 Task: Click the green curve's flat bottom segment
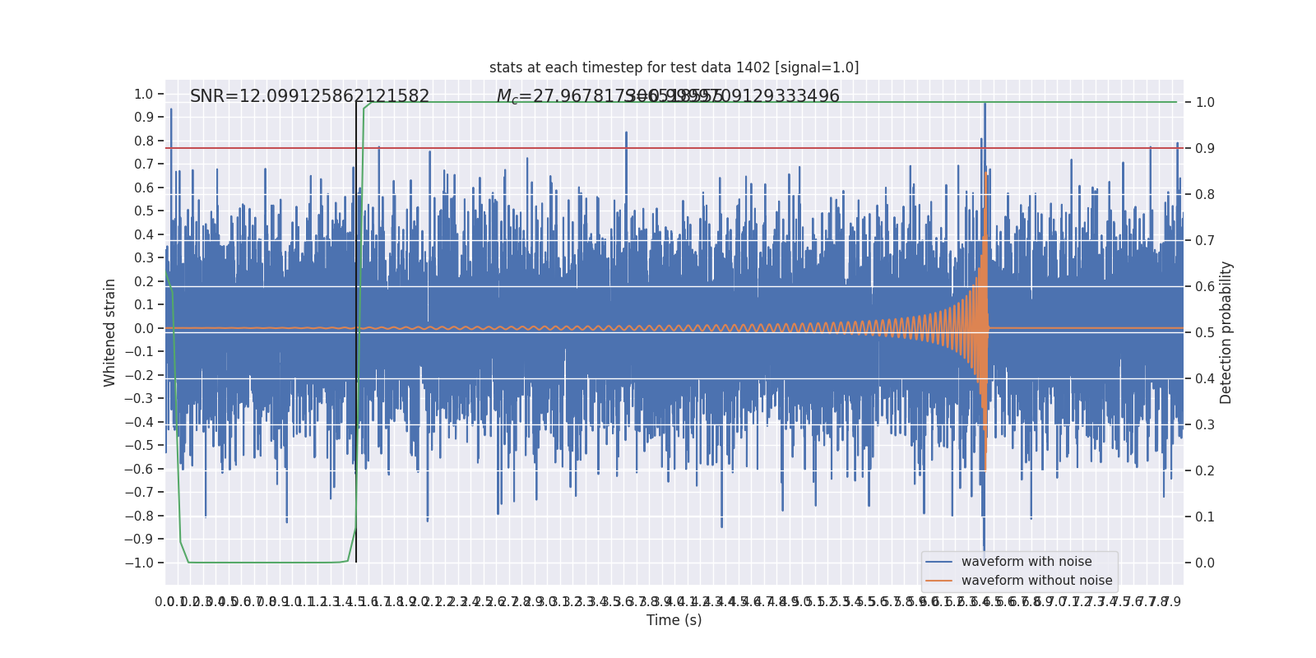[x=263, y=563]
